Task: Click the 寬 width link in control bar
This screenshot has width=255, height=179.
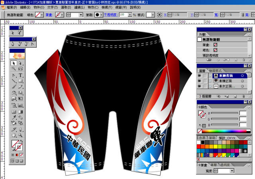Action: (216, 15)
